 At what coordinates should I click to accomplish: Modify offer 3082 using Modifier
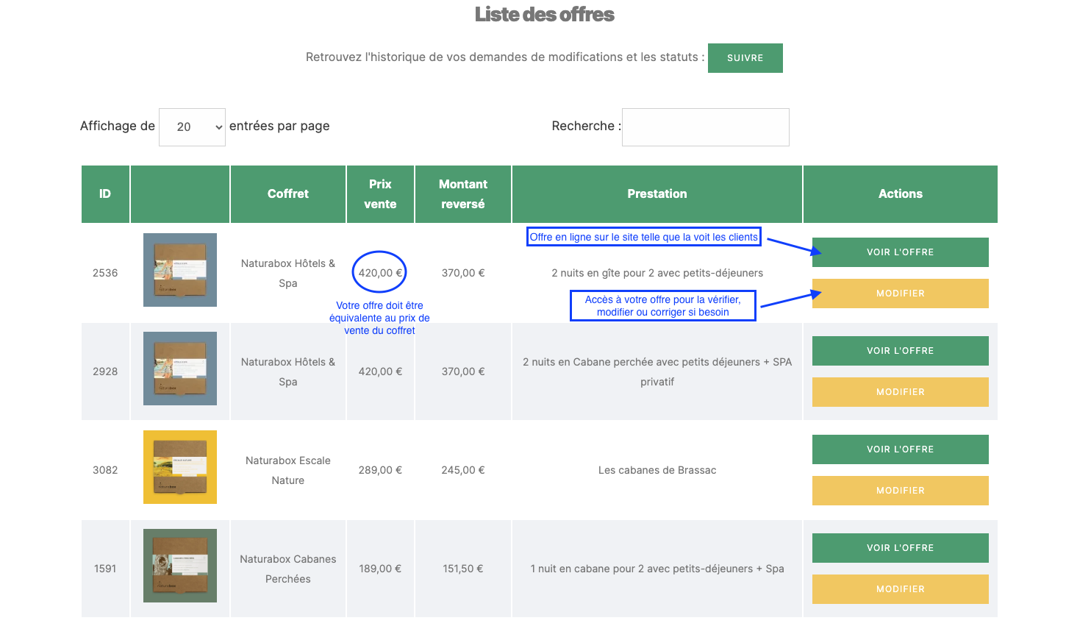pyautogui.click(x=900, y=491)
